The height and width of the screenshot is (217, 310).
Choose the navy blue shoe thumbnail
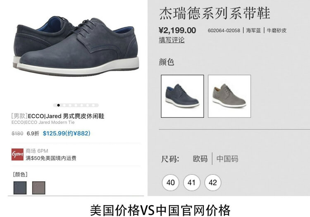[x=182, y=96]
